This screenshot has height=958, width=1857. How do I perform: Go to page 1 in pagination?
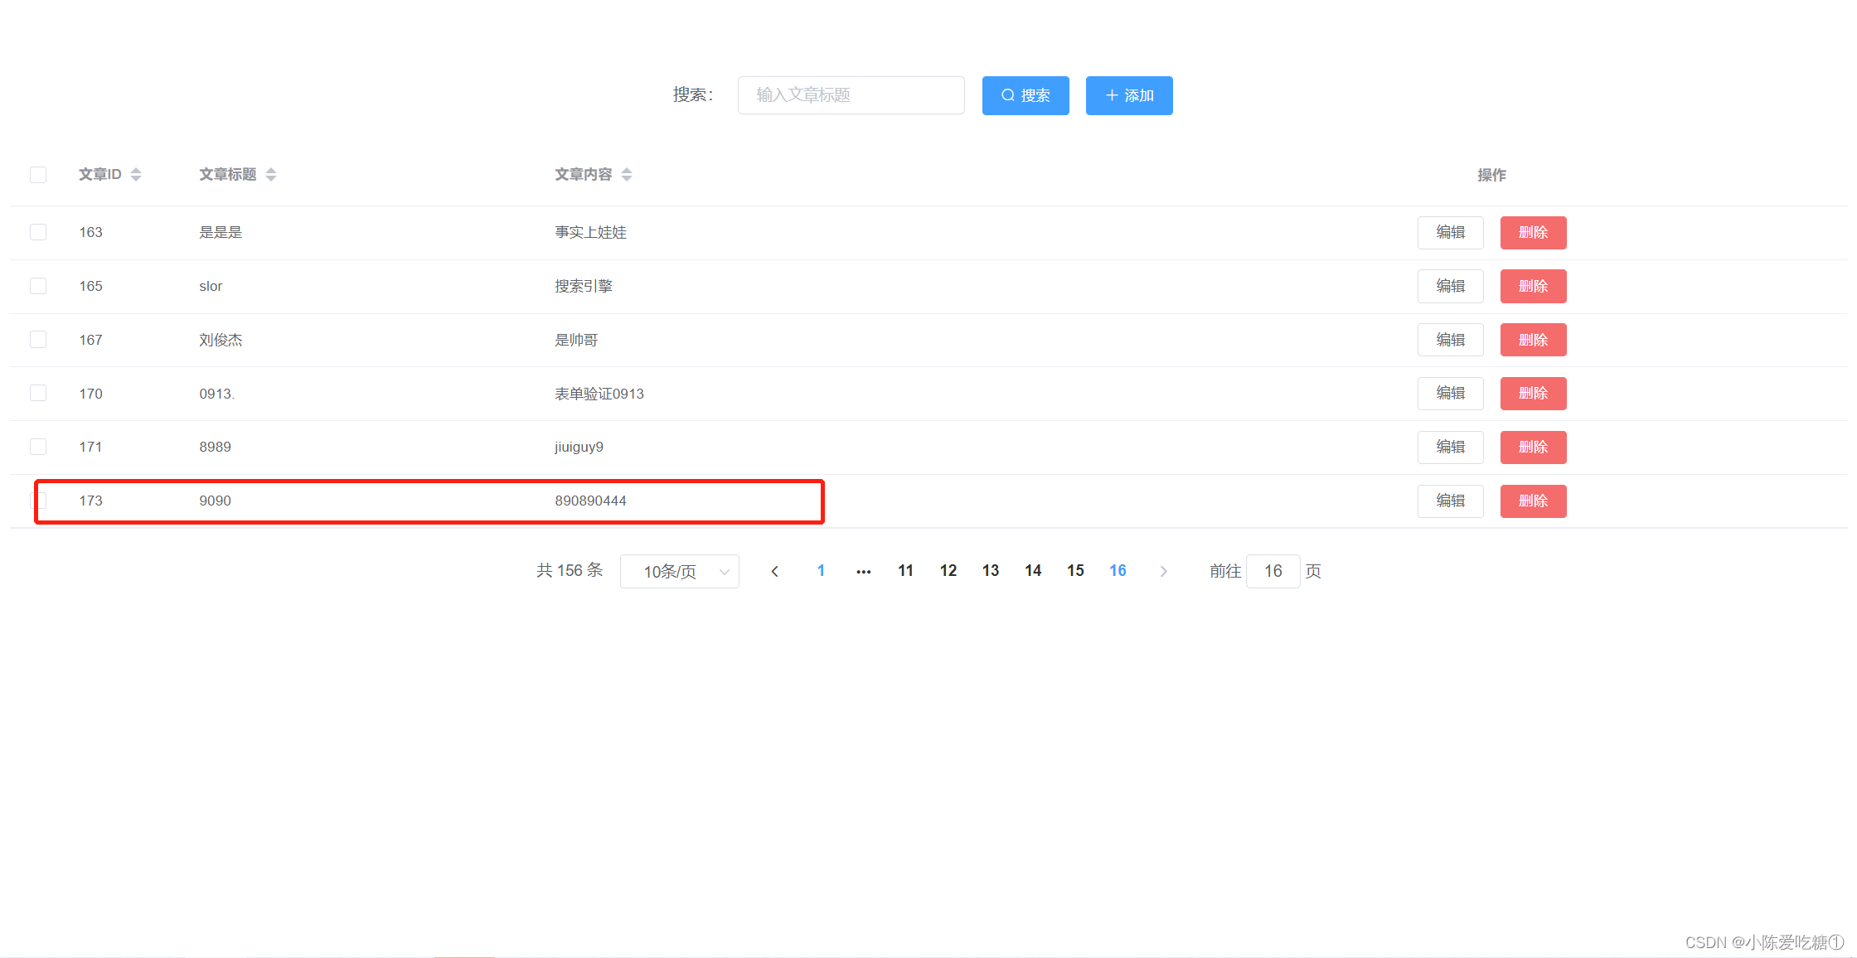821,571
